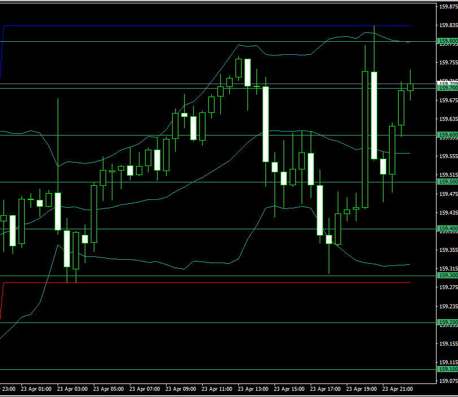
Task: Click the 159.075 price scale value
Action: (x=448, y=381)
